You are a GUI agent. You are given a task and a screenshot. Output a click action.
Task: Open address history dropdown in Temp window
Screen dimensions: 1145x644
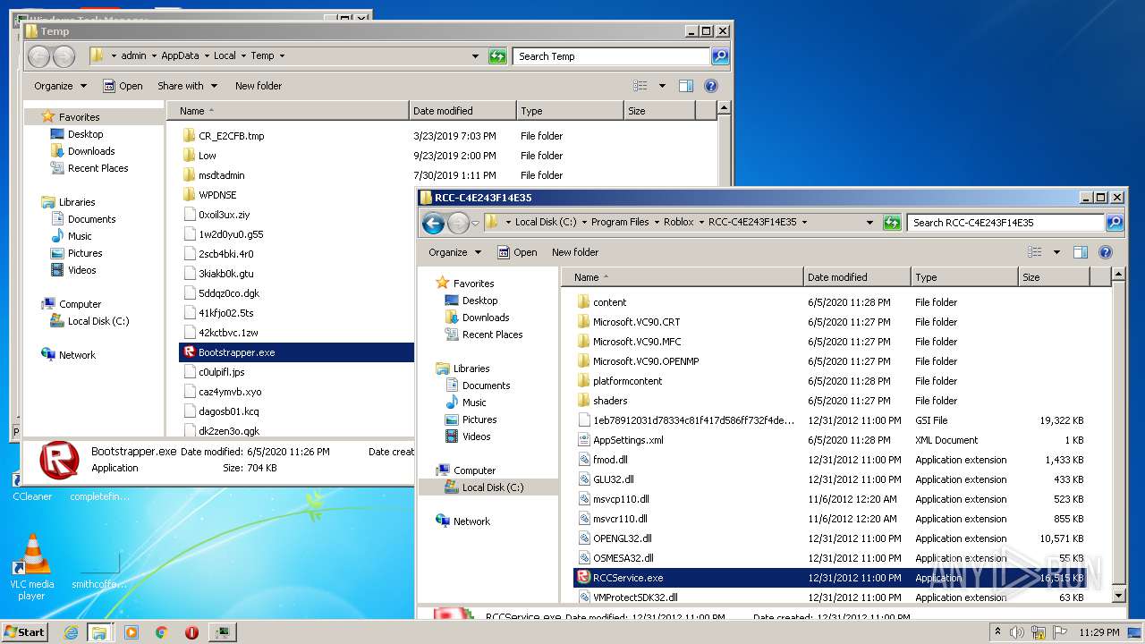point(475,56)
